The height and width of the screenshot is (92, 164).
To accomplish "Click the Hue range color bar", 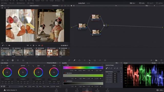I will (83, 67).
